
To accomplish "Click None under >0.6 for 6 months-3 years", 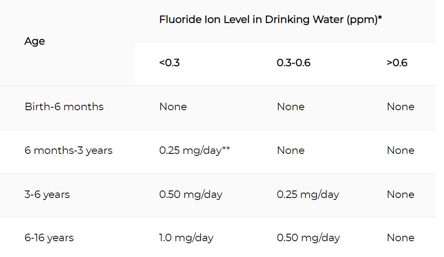I will coord(401,150).
